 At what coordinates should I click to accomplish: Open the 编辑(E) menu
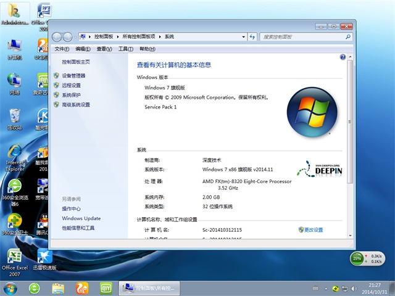coord(83,49)
